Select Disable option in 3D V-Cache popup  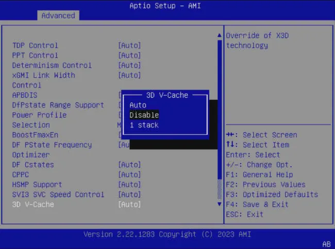144,115
